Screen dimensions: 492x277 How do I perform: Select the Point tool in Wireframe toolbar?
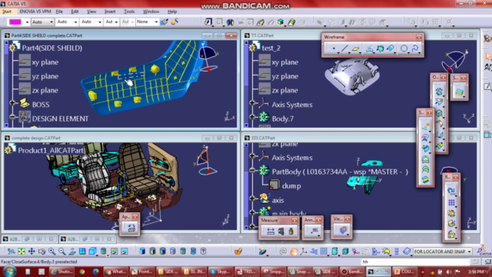334,48
